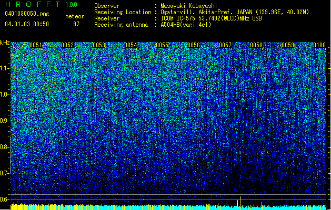Click the 0054 time marker
The height and width of the screenshot is (210, 331).
[x=131, y=45]
